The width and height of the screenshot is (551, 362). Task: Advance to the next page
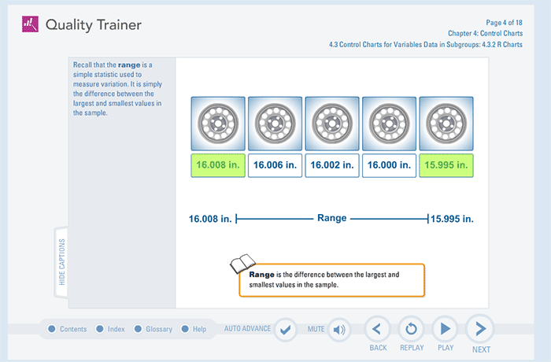[x=480, y=329]
